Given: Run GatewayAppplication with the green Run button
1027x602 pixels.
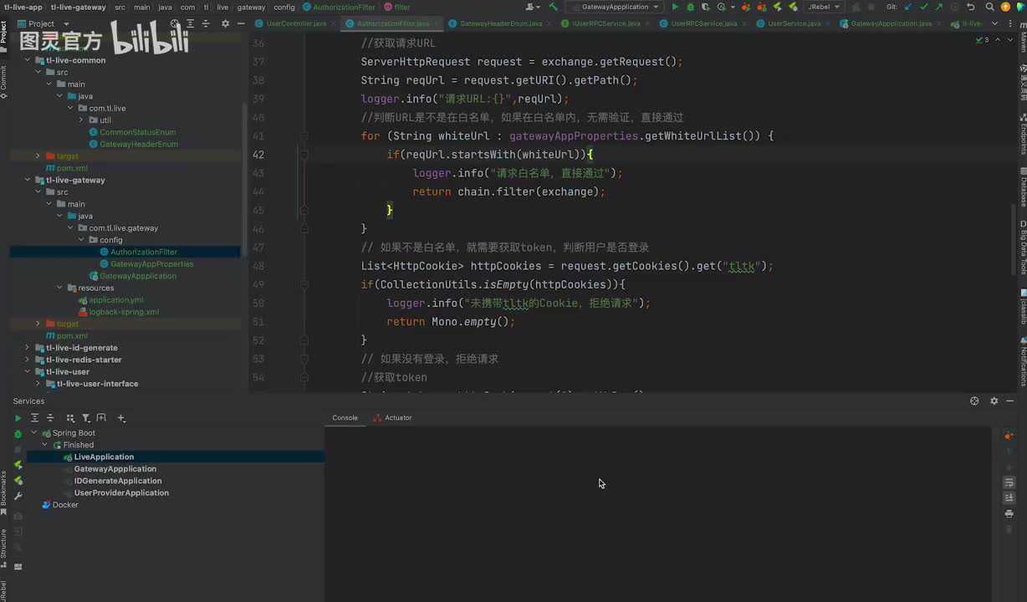Looking at the screenshot, I should [x=675, y=7].
